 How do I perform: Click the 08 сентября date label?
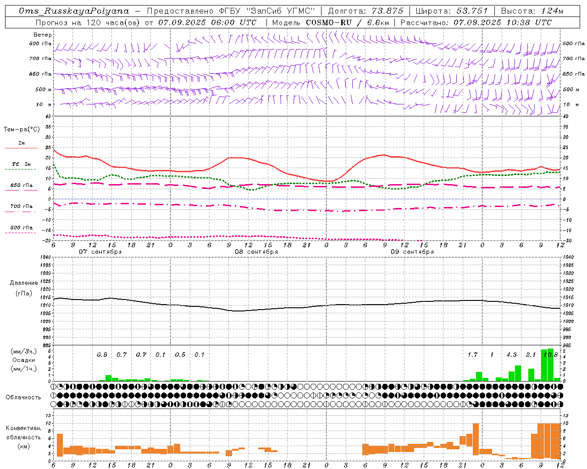(256, 252)
